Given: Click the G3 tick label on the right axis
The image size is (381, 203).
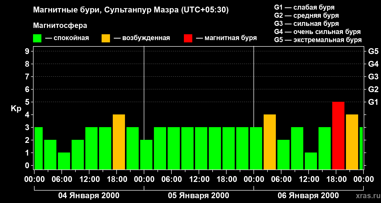Looking at the screenshot, I should click(373, 77).
